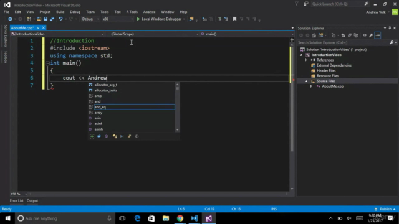Image resolution: width=399 pixels, height=224 pixels.
Task: Click the Open File folder icon
Action: click(39, 19)
